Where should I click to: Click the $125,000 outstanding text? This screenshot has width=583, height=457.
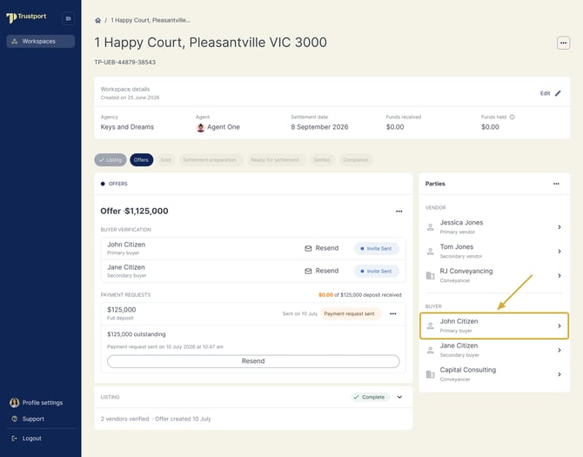click(x=137, y=334)
